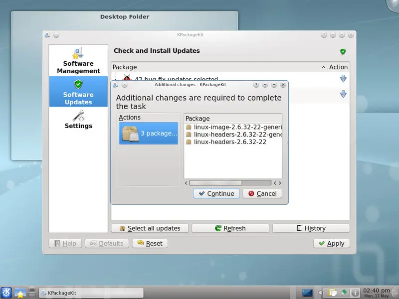Select the linux-headers-2.6.32-22-generic row
Screen dimensions: 399x299
(x=233, y=135)
